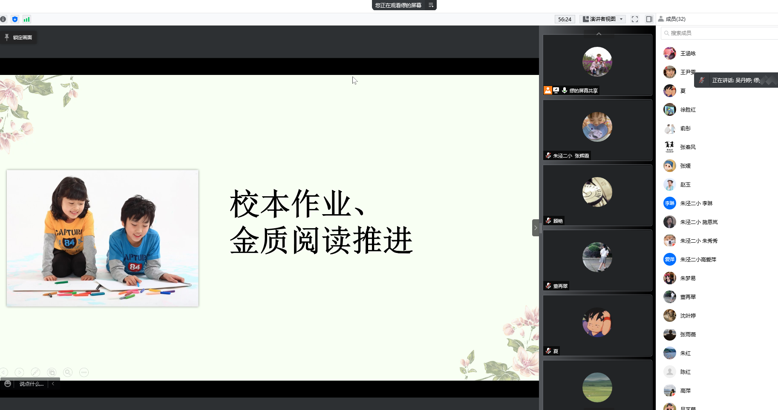Pin the shared screen with 锁定画面
The height and width of the screenshot is (410, 778).
pyautogui.click(x=18, y=37)
